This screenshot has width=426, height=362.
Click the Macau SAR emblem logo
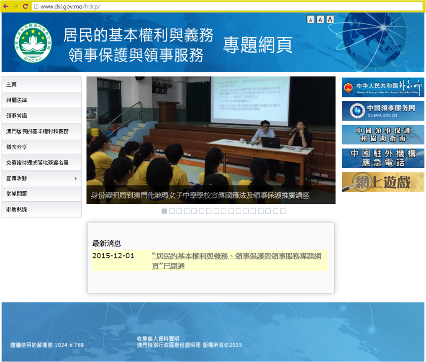pyautogui.click(x=33, y=43)
